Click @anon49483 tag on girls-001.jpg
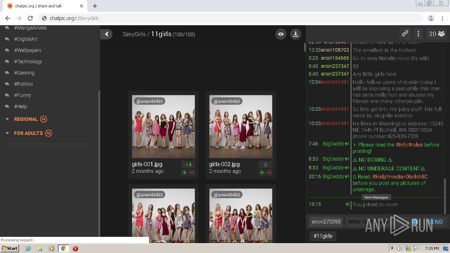450x253 pixels. coord(149,101)
